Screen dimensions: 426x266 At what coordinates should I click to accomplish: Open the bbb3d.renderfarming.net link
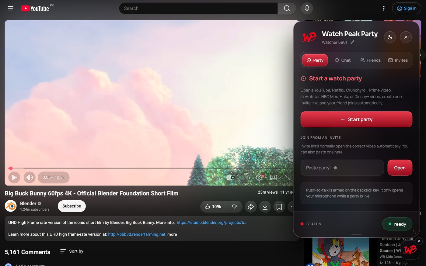click(137, 234)
